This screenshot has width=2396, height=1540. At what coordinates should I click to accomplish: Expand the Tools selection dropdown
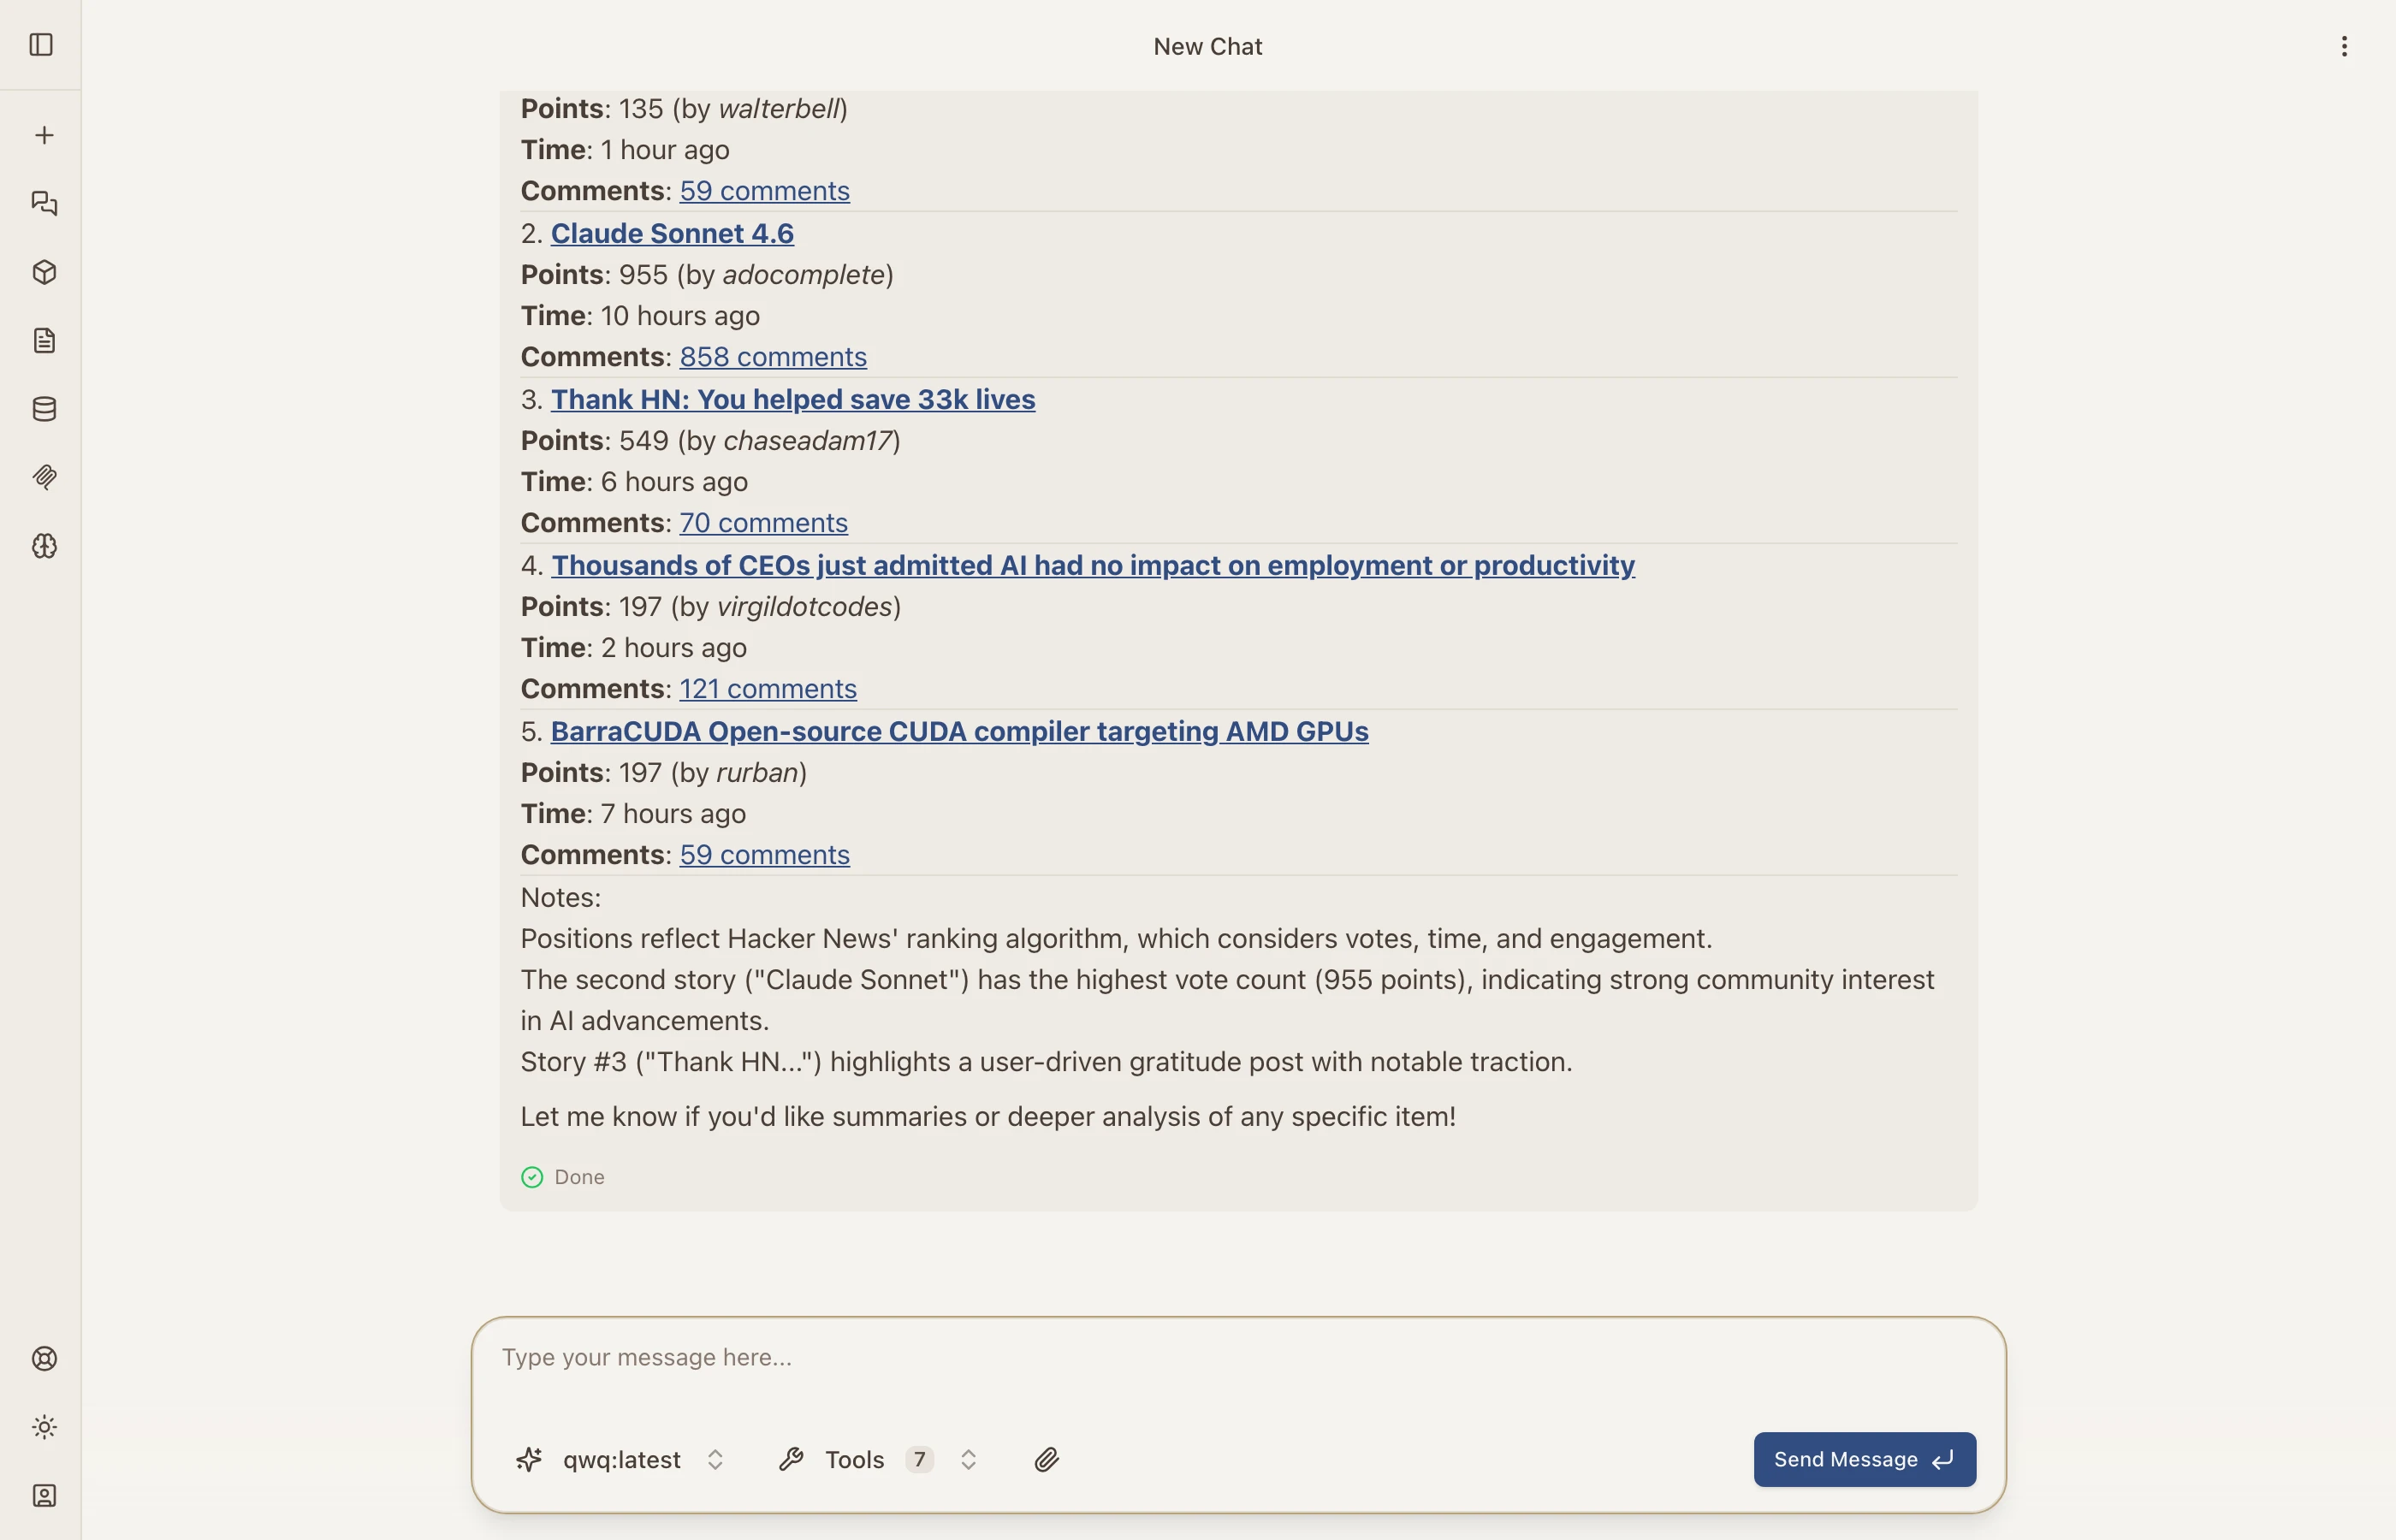[967, 1459]
